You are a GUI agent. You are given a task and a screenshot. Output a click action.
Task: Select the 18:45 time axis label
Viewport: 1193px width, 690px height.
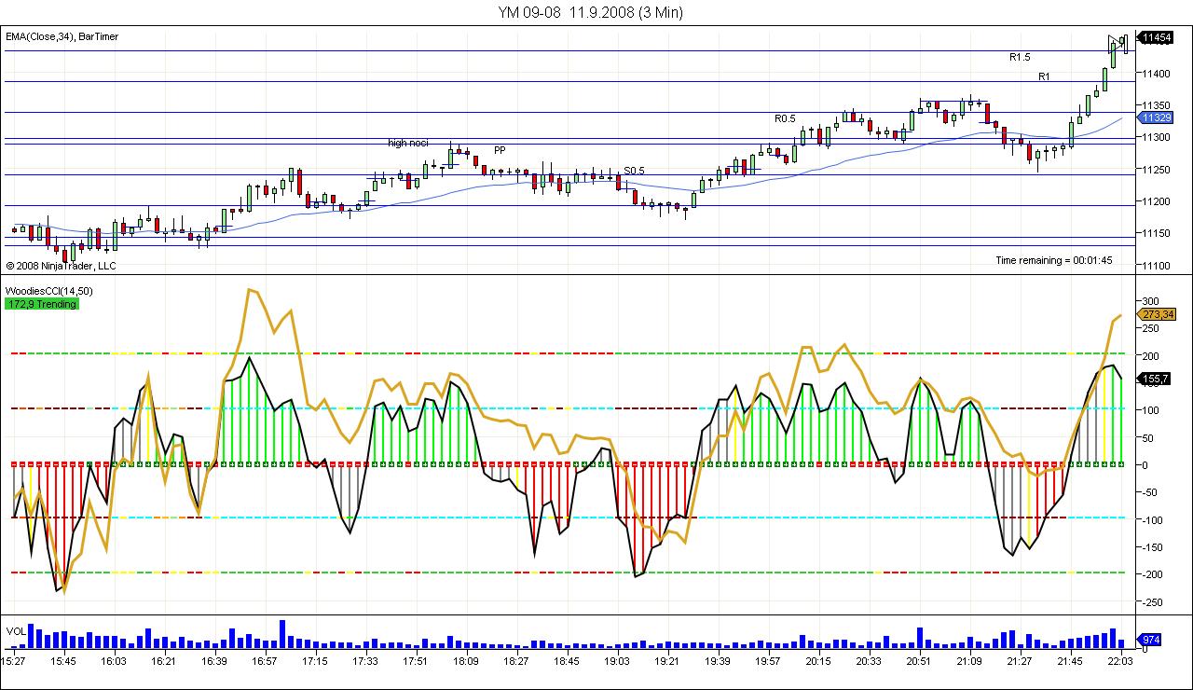point(567,661)
